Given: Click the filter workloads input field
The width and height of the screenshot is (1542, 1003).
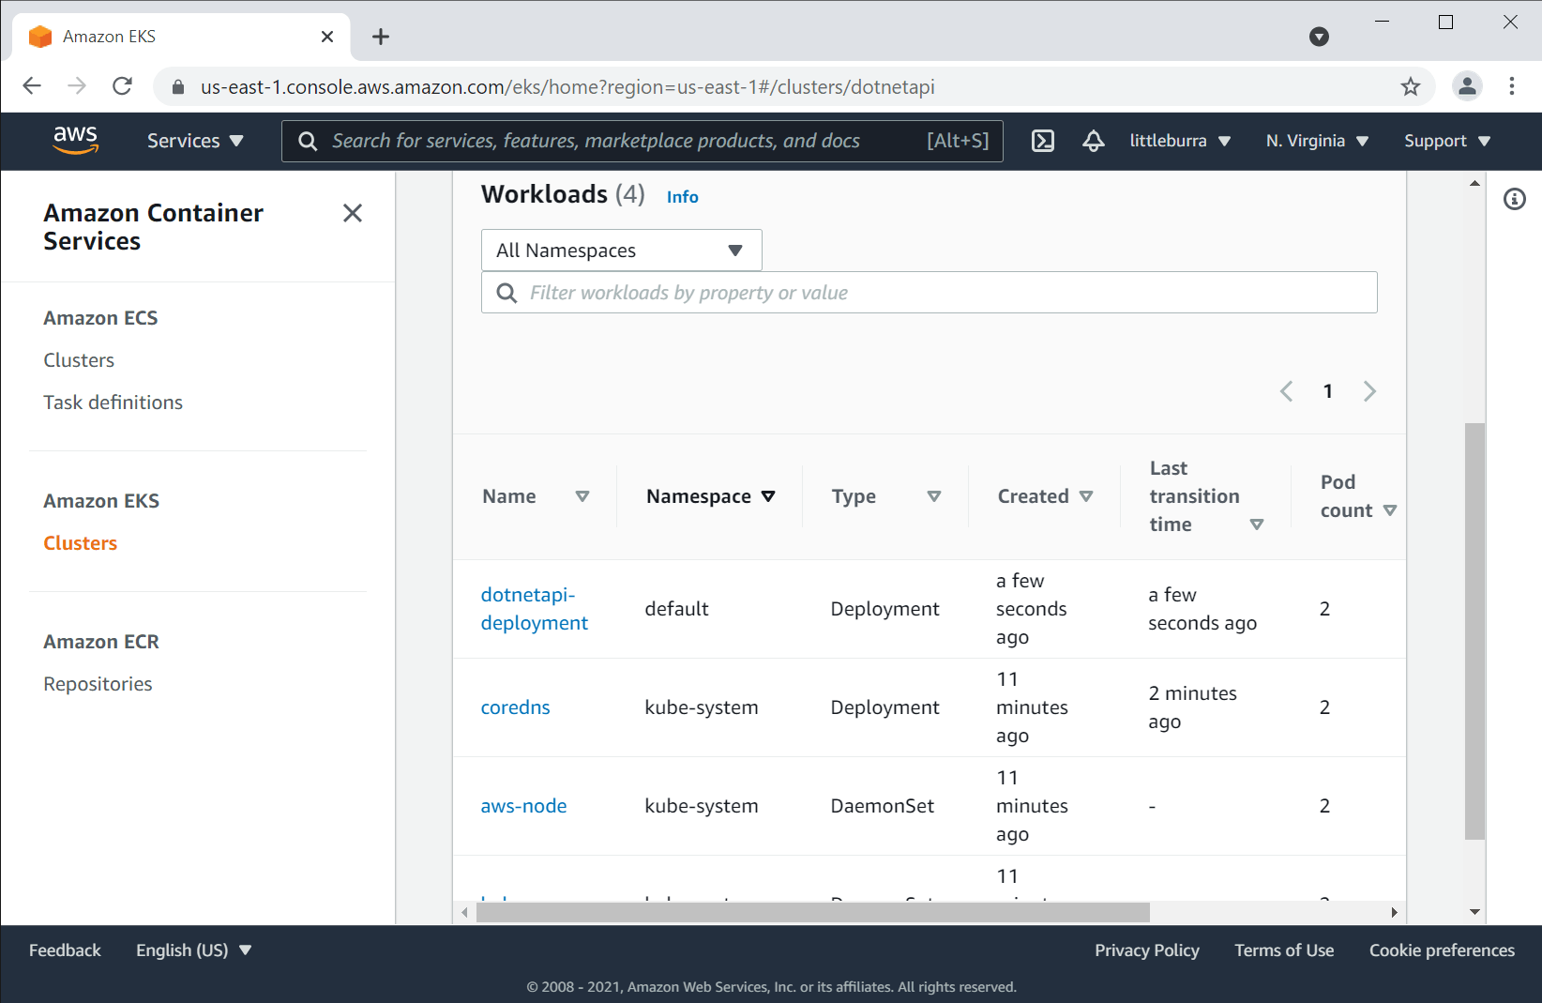Looking at the screenshot, I should point(930,293).
